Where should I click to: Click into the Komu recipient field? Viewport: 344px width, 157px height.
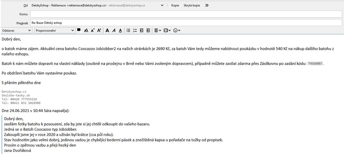(x=184, y=14)
